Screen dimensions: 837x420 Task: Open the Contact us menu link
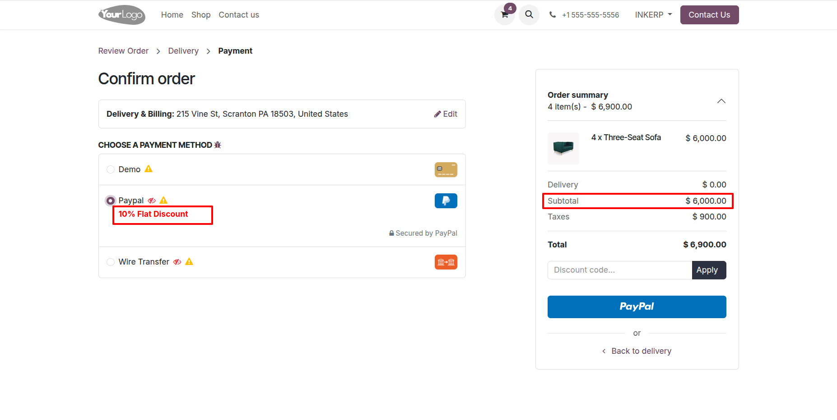(239, 15)
